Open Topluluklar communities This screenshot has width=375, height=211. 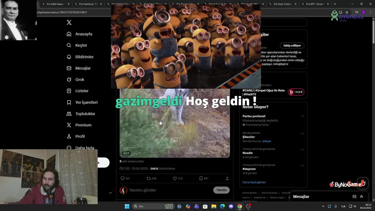pos(81,114)
